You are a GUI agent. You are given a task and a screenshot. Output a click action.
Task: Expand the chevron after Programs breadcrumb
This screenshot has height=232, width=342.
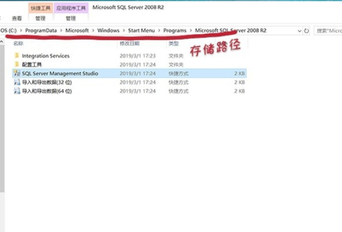[x=191, y=31]
